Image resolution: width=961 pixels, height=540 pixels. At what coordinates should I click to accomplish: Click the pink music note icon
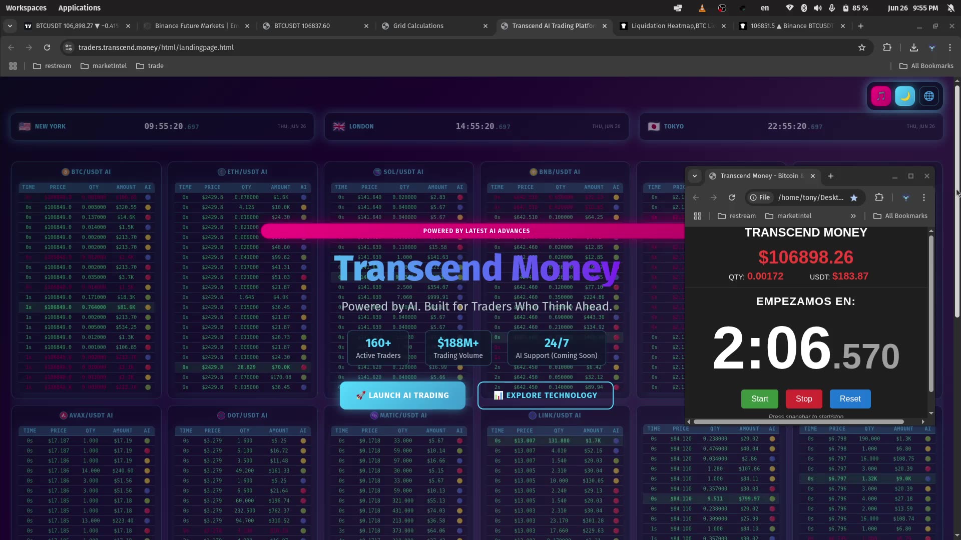(881, 96)
